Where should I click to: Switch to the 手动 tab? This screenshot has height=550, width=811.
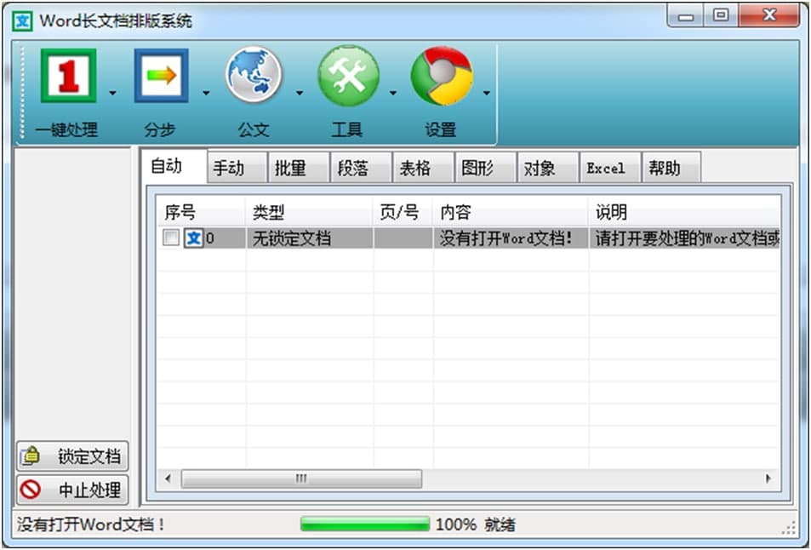(x=237, y=168)
